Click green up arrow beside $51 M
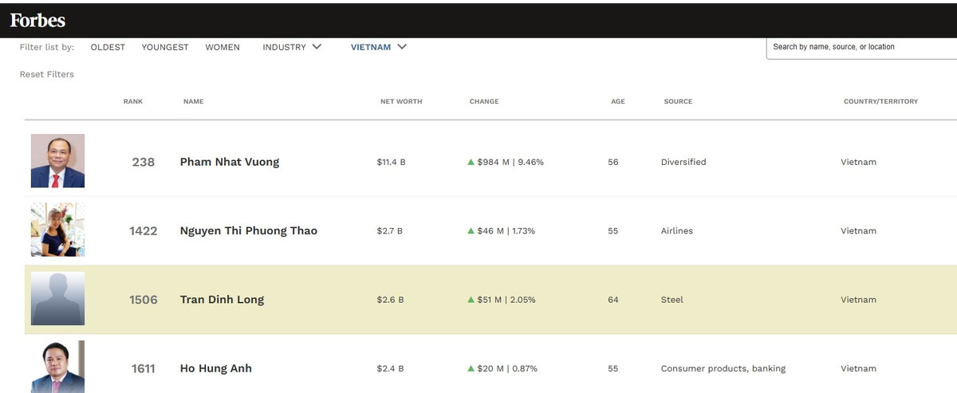 471,300
